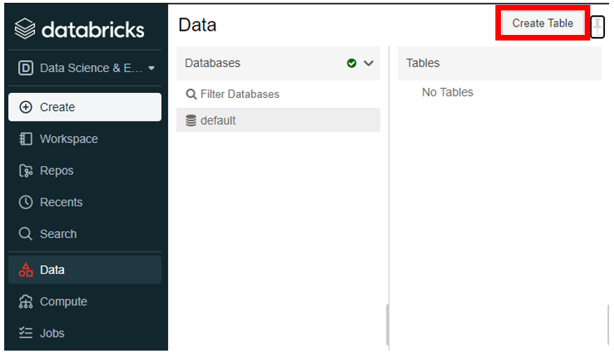This screenshot has width=614, height=352.
Task: Click the Workspace notebook icon
Action: (x=26, y=139)
